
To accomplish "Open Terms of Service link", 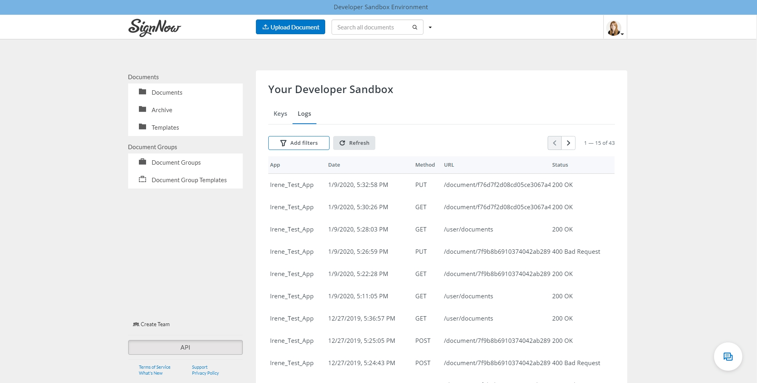I will click(154, 367).
